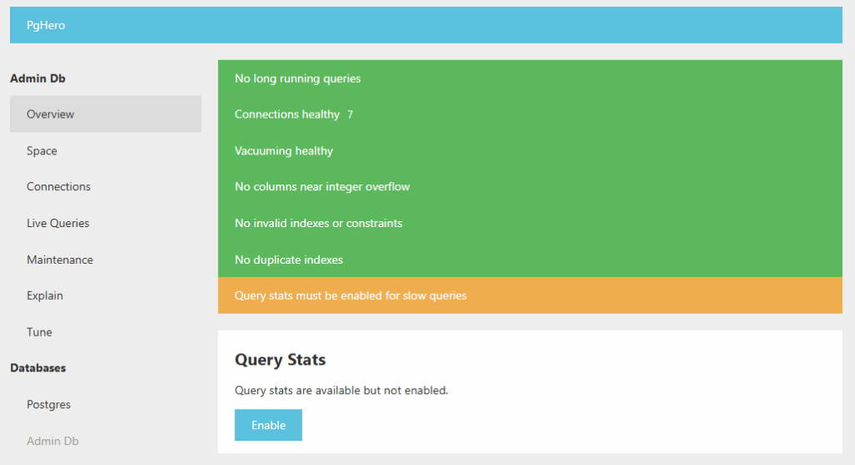Select Admin Db under Databases list

(x=53, y=441)
